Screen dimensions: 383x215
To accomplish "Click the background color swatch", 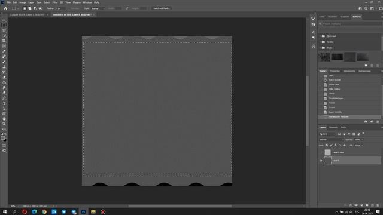I will click(x=5, y=140).
